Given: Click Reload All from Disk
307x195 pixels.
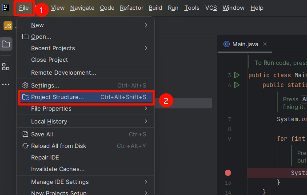Looking at the screenshot, I should tap(59, 146).
